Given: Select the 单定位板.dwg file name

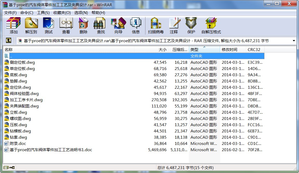Looking at the screenshot, I should click(22, 69).
